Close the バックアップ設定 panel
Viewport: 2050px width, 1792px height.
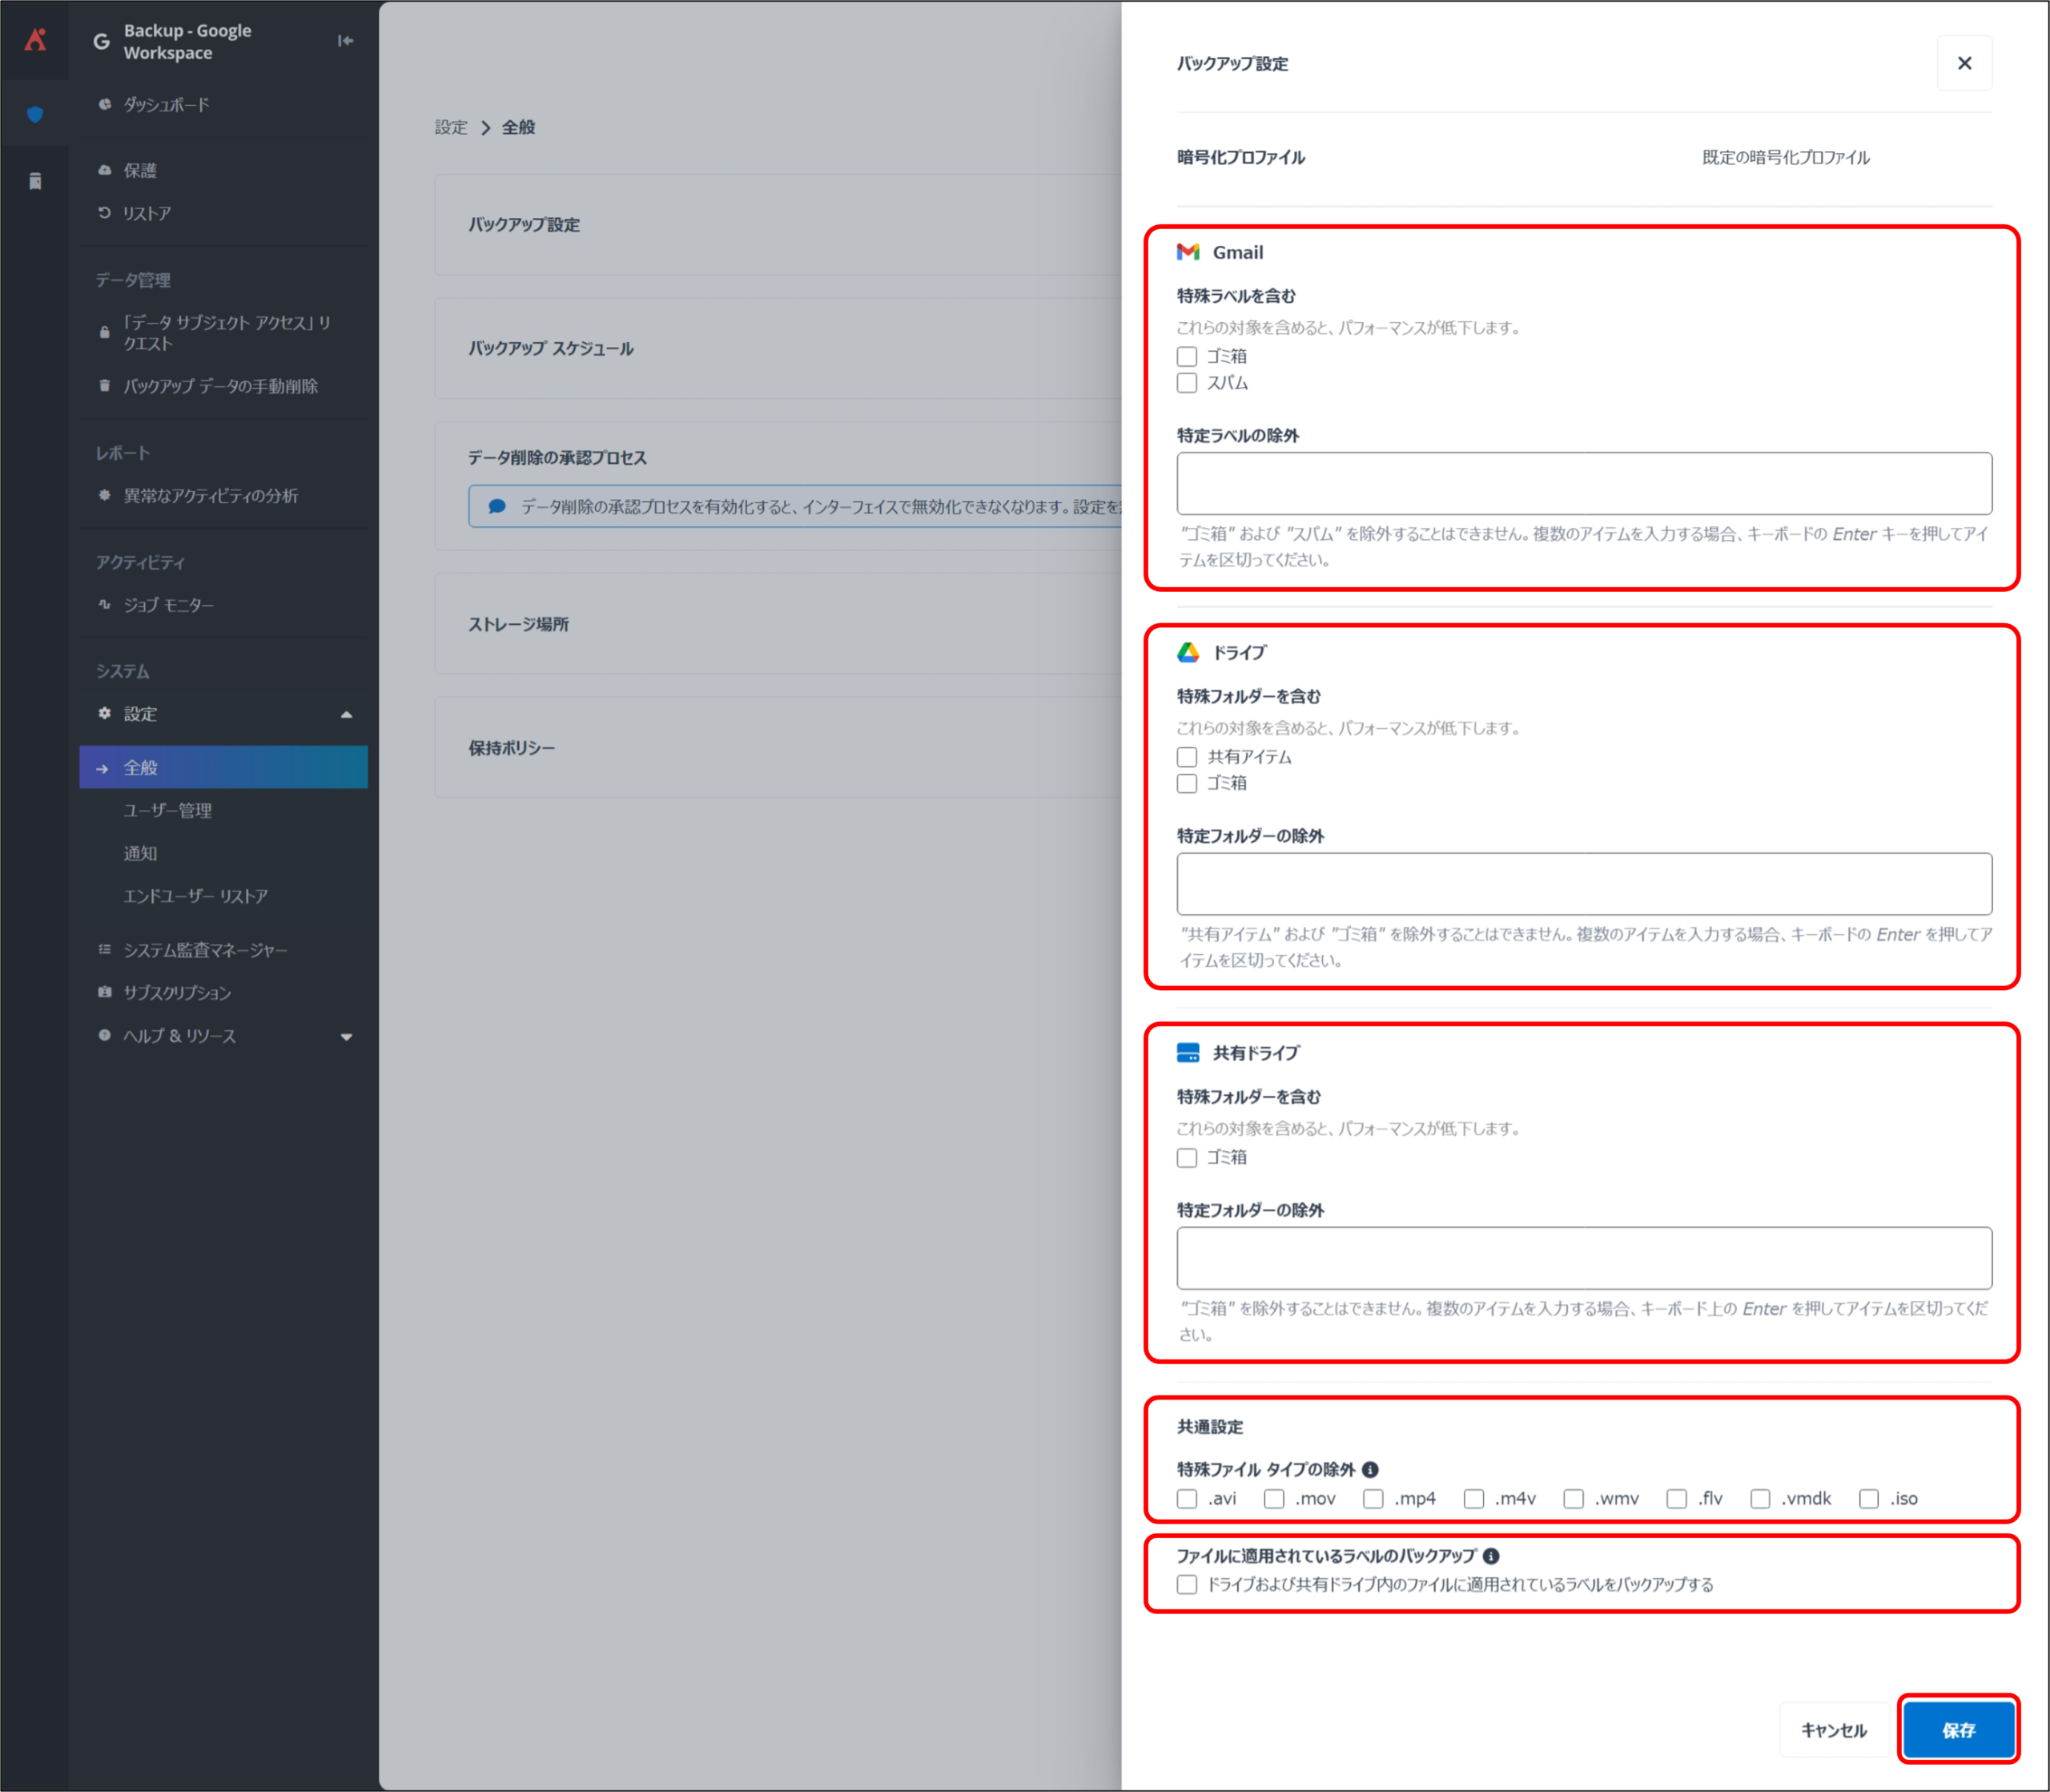(1964, 63)
